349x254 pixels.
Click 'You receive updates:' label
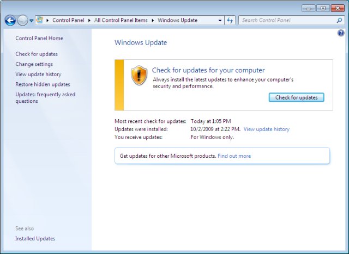coord(139,137)
